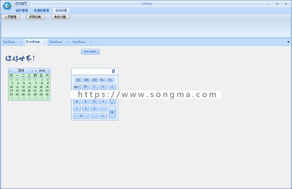Click the M- calculator key
This screenshot has height=189, width=292.
[x=110, y=80]
